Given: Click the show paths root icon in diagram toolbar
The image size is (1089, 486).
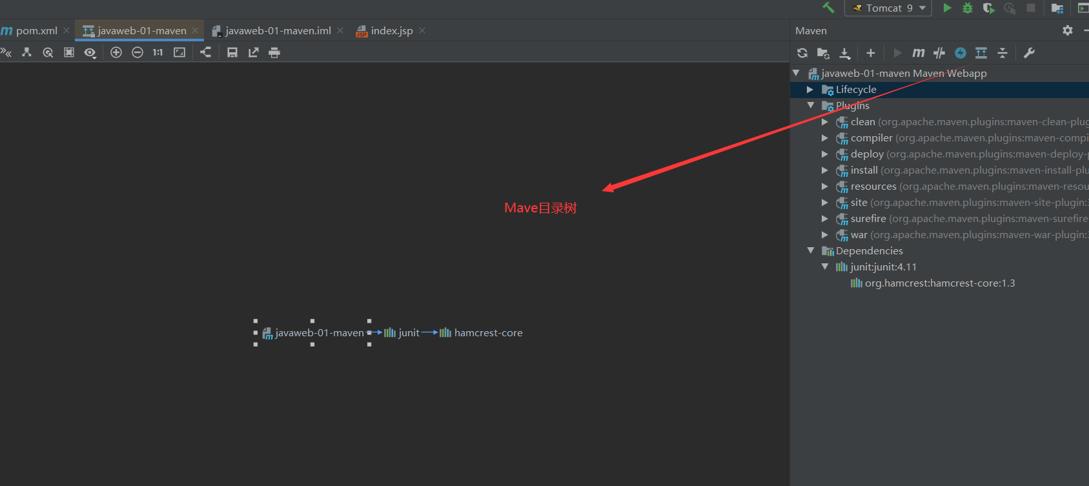Looking at the screenshot, I should (x=26, y=52).
